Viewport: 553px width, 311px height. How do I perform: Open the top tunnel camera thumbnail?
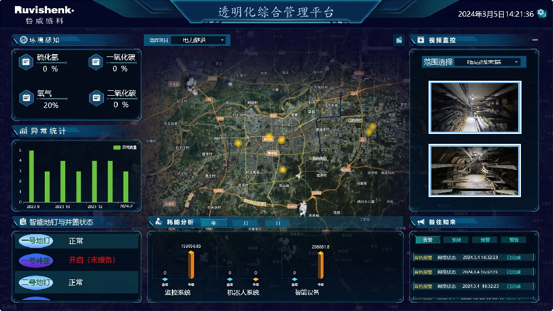[474, 107]
